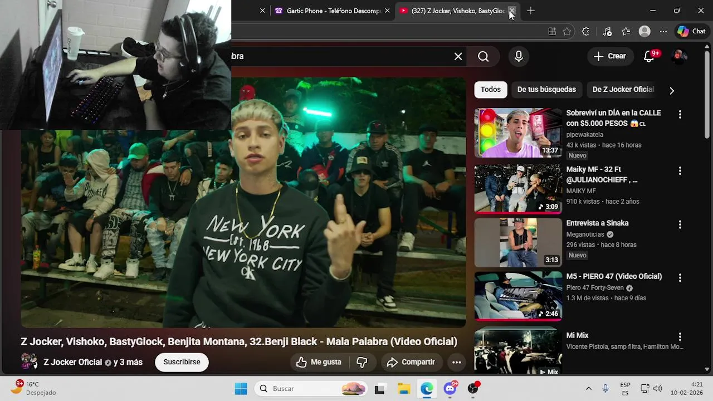
Task: Open File Explorer from the taskbar
Action: pyautogui.click(x=403, y=389)
